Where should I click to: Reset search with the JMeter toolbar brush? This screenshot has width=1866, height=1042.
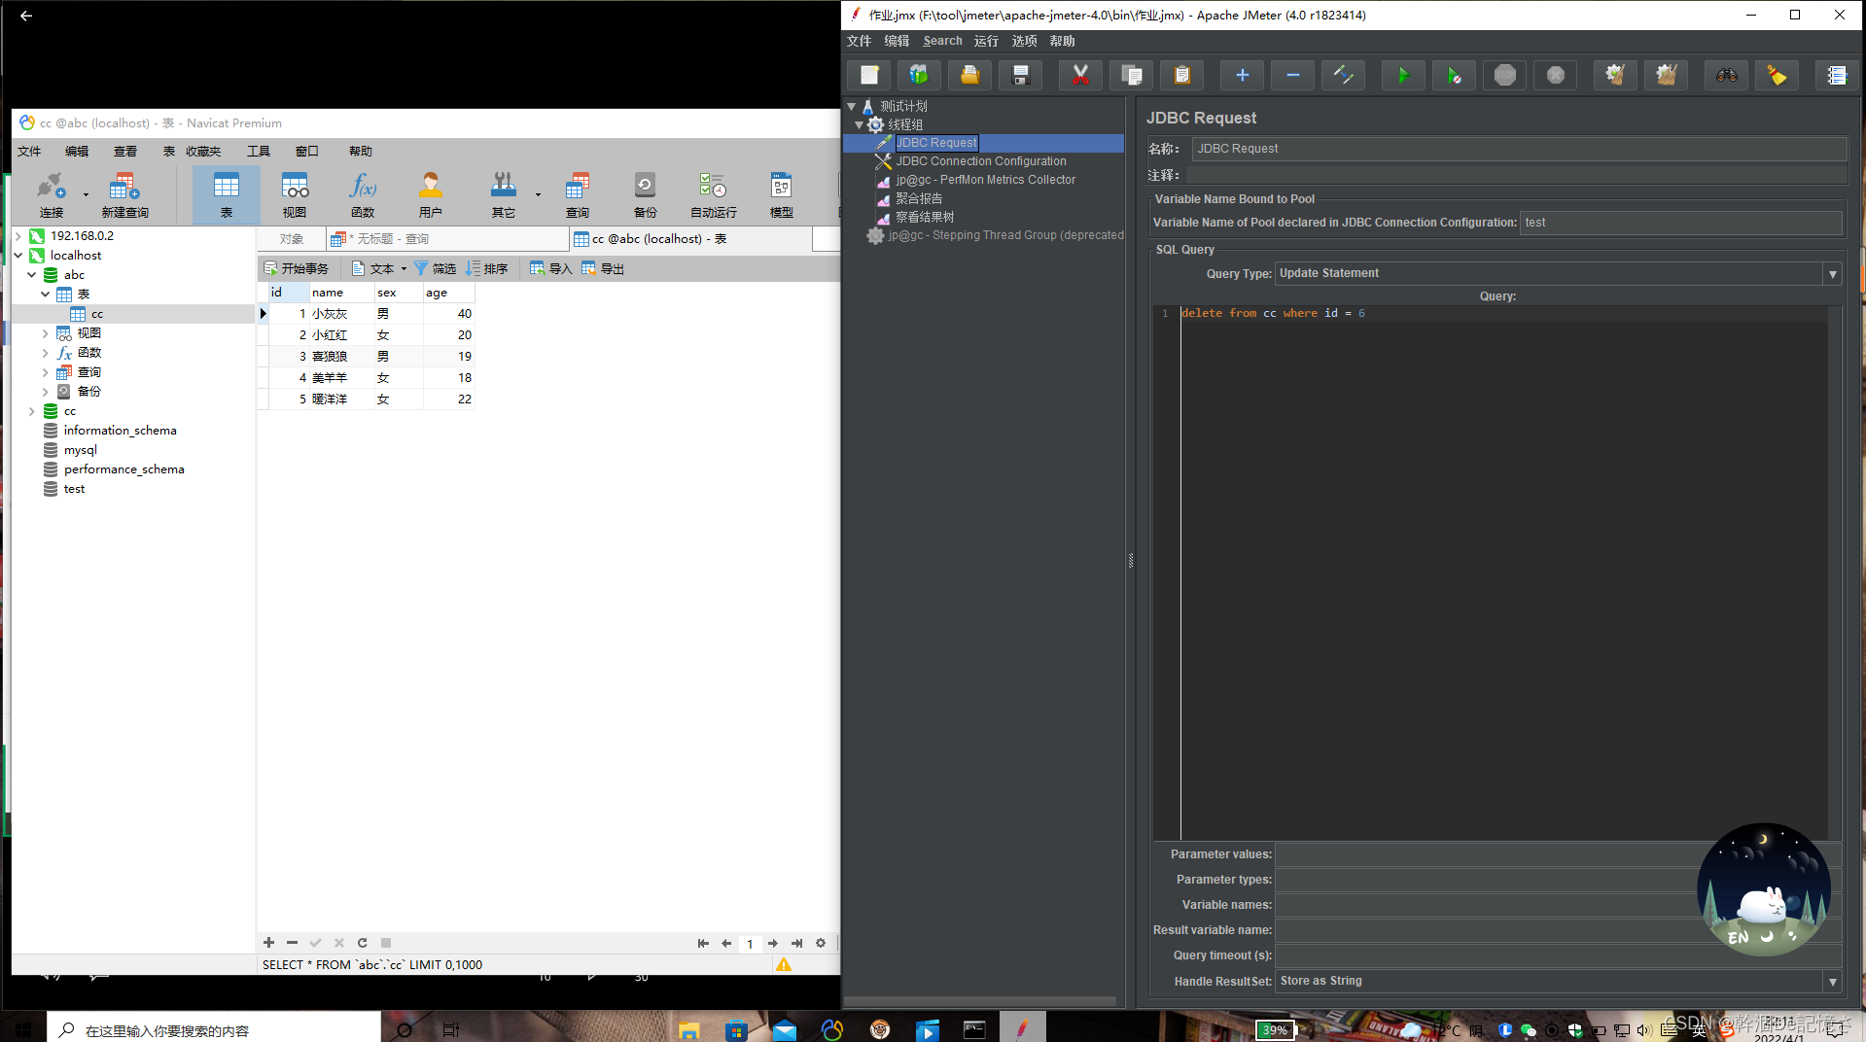(x=1777, y=75)
